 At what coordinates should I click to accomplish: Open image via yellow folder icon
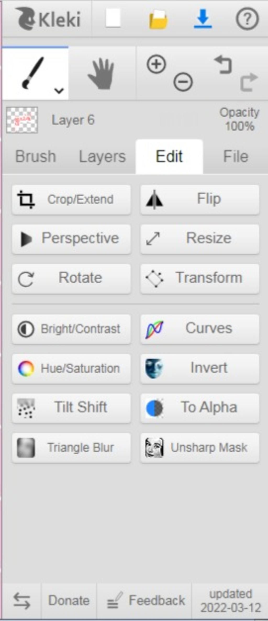pyautogui.click(x=158, y=19)
